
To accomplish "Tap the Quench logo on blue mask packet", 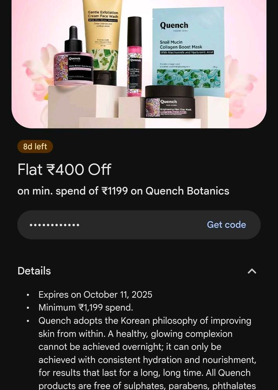I will pos(174,25).
